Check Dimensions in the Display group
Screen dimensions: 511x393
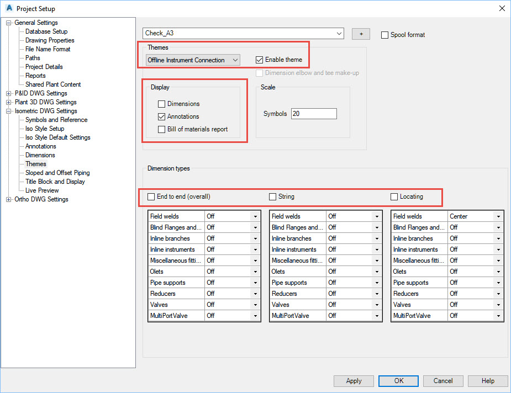pyautogui.click(x=162, y=103)
